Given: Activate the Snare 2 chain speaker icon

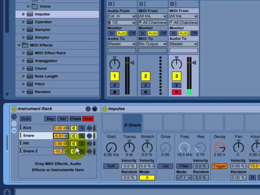Looking at the screenshot, I should coord(73,151).
